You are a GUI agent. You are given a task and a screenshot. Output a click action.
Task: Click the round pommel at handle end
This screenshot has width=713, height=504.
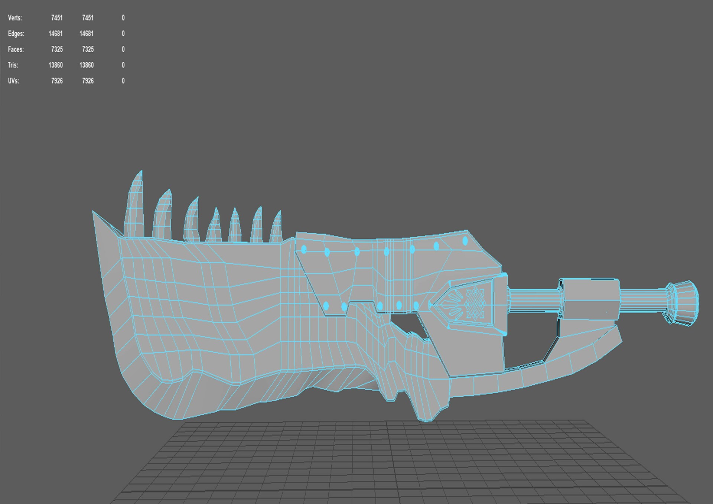683,303
